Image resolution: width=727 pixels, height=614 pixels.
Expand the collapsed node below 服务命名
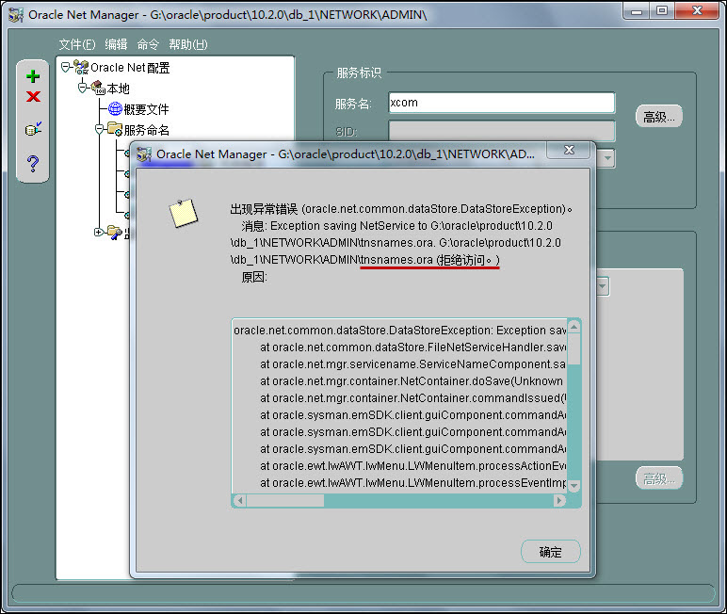98,232
